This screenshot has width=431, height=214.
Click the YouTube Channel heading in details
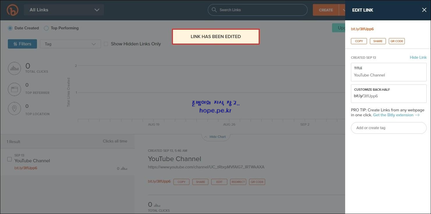coord(175,159)
